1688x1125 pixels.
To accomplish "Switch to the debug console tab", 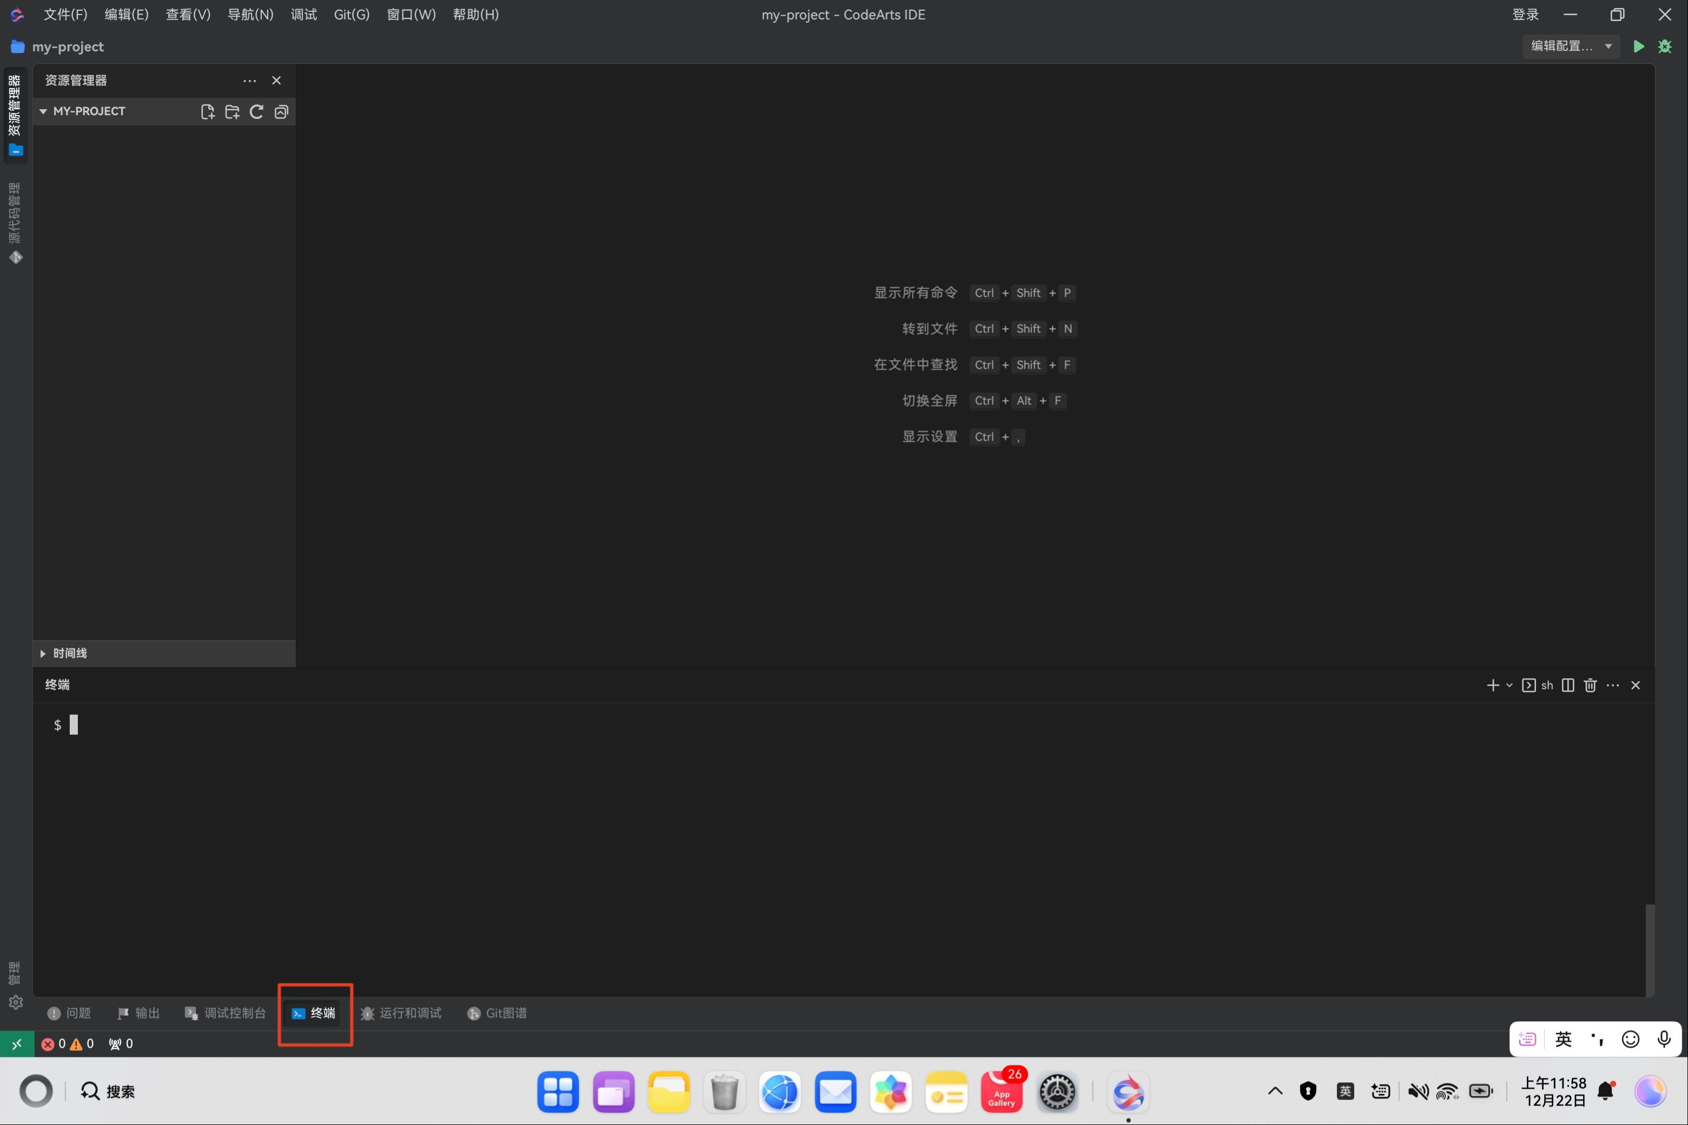I will pos(226,1013).
